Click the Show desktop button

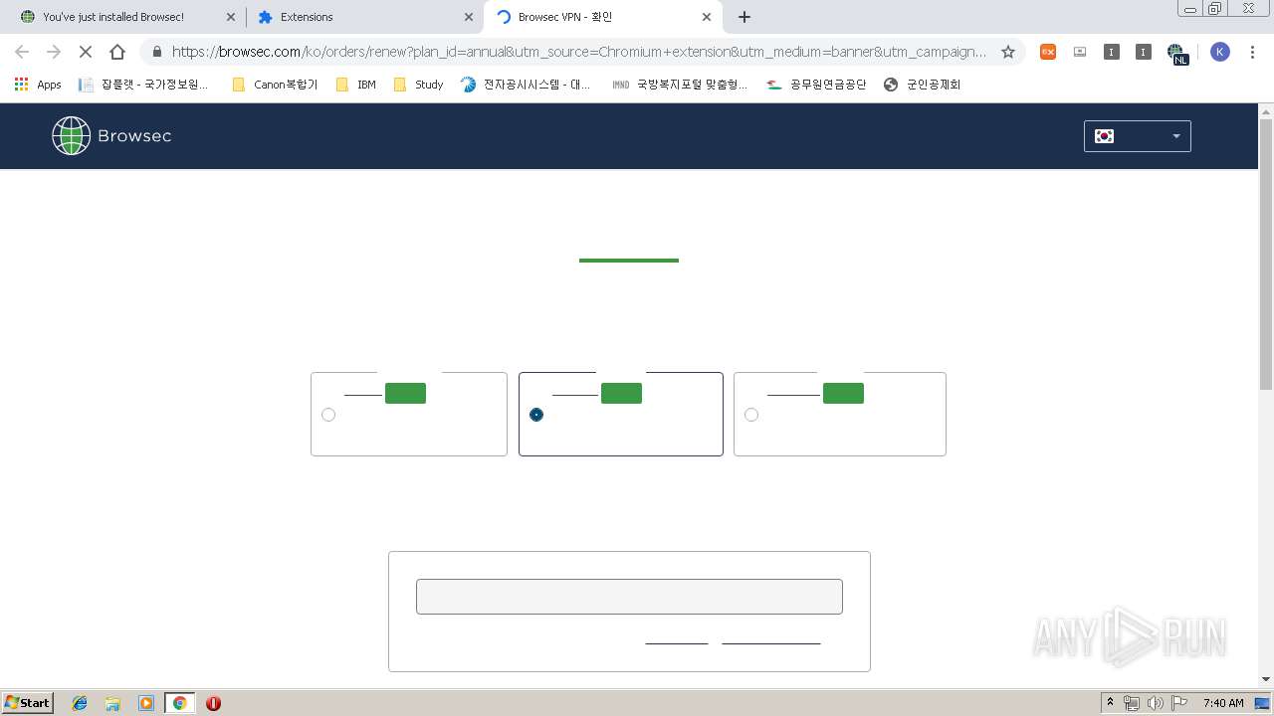point(1263,703)
